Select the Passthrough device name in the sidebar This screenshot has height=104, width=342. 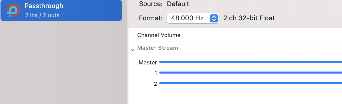pos(44,6)
